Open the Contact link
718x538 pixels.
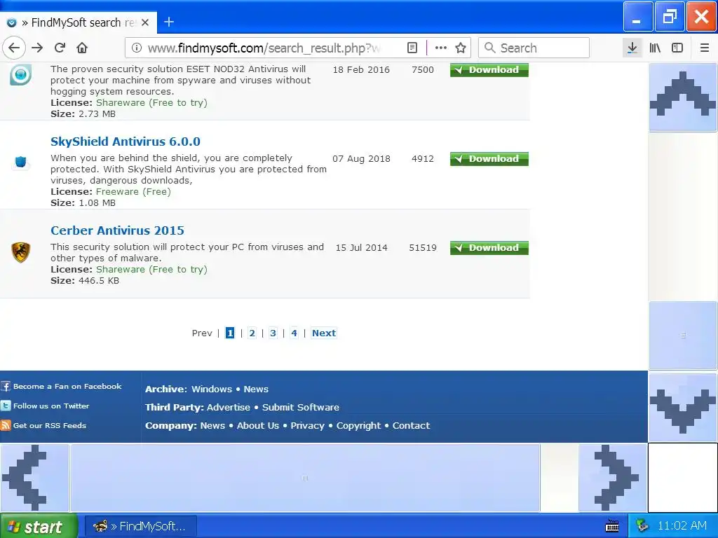[x=411, y=425]
